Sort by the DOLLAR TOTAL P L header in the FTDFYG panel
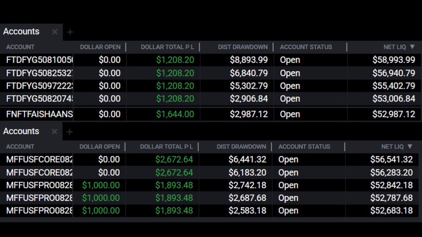The image size is (422, 237). [167, 47]
